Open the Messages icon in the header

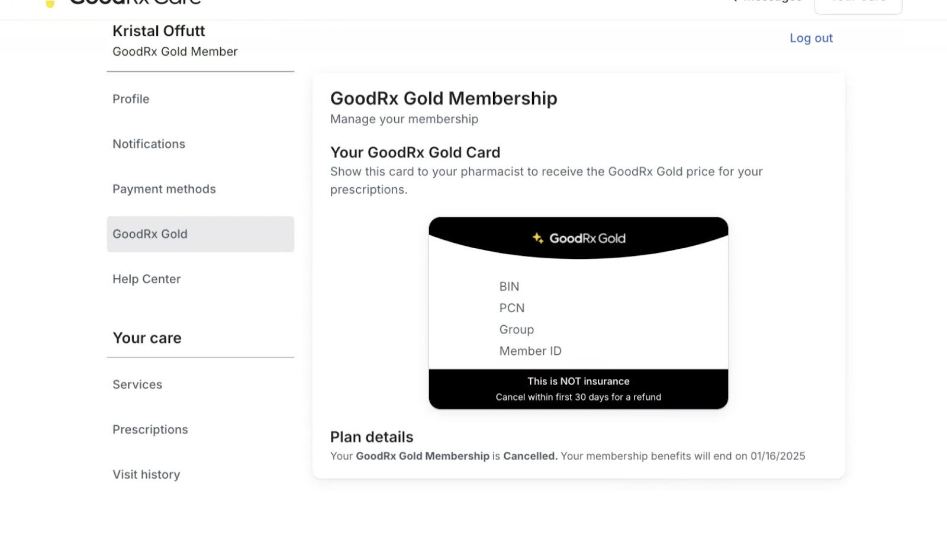point(734,2)
